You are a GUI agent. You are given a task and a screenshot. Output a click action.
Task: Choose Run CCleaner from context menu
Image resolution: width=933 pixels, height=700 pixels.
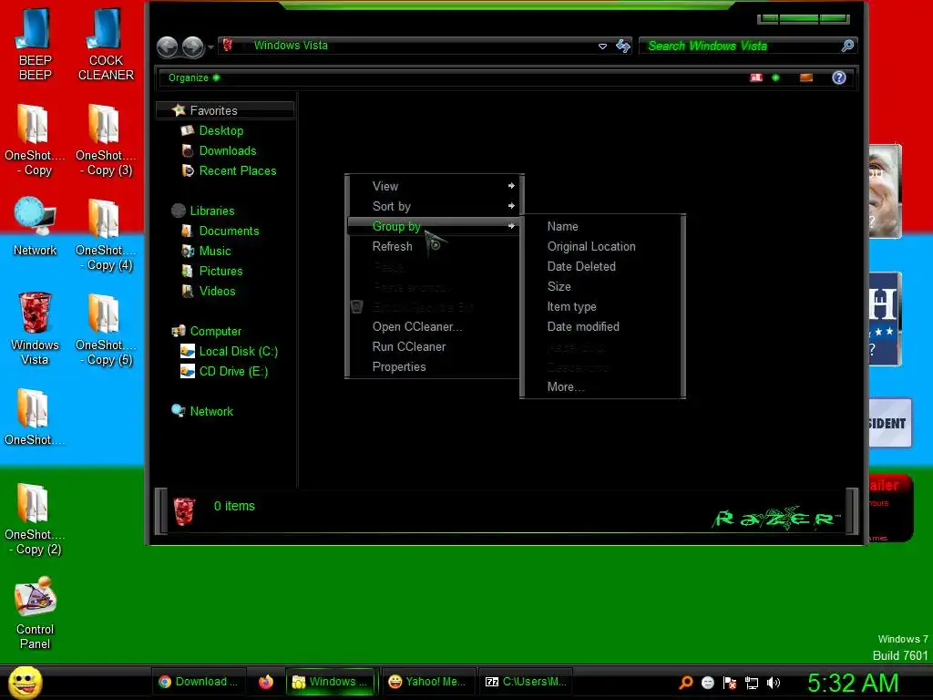click(435, 347)
